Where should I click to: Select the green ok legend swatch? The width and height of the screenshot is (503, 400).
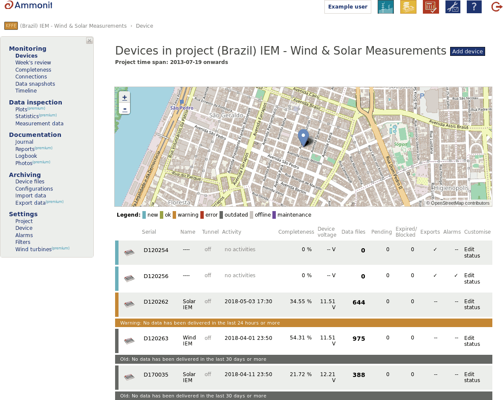(x=162, y=214)
